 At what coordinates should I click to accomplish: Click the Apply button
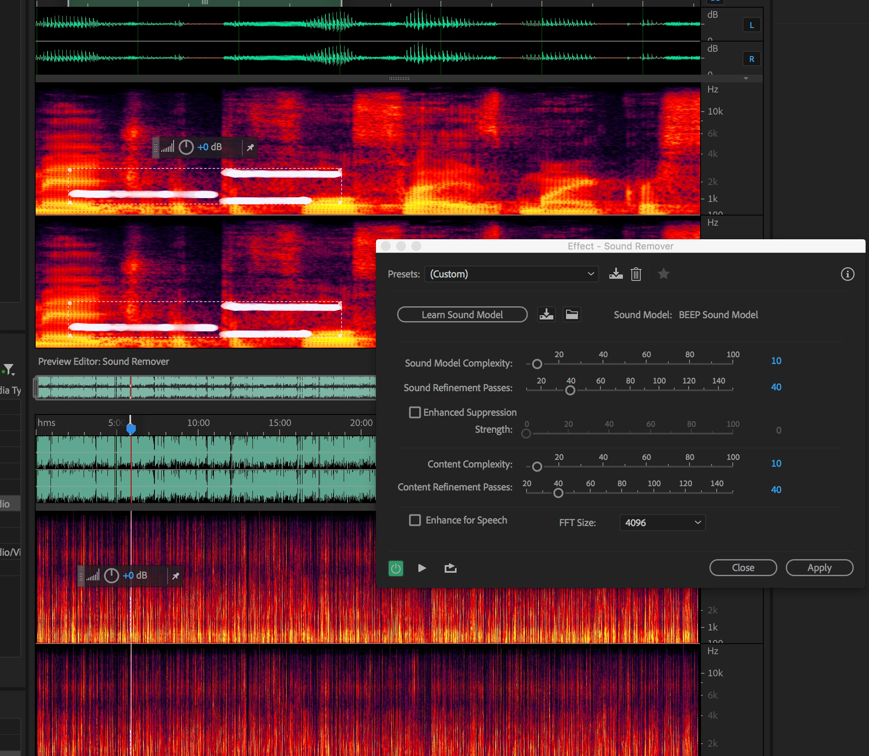(x=819, y=568)
